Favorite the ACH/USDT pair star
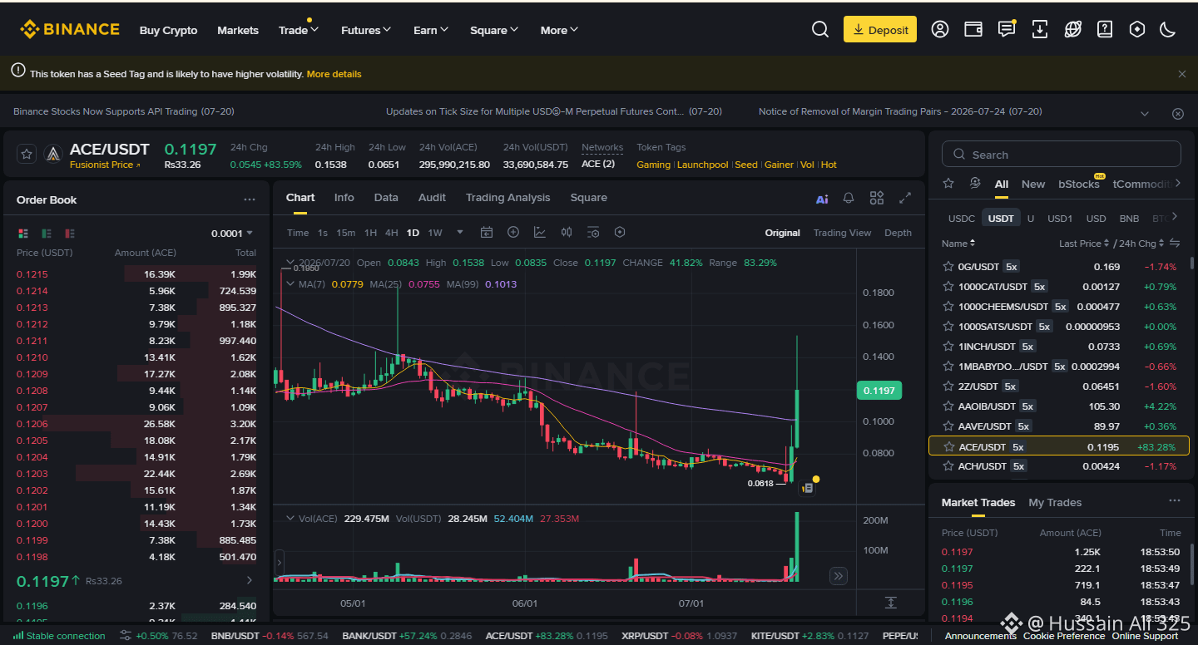The image size is (1198, 645). coord(948,466)
